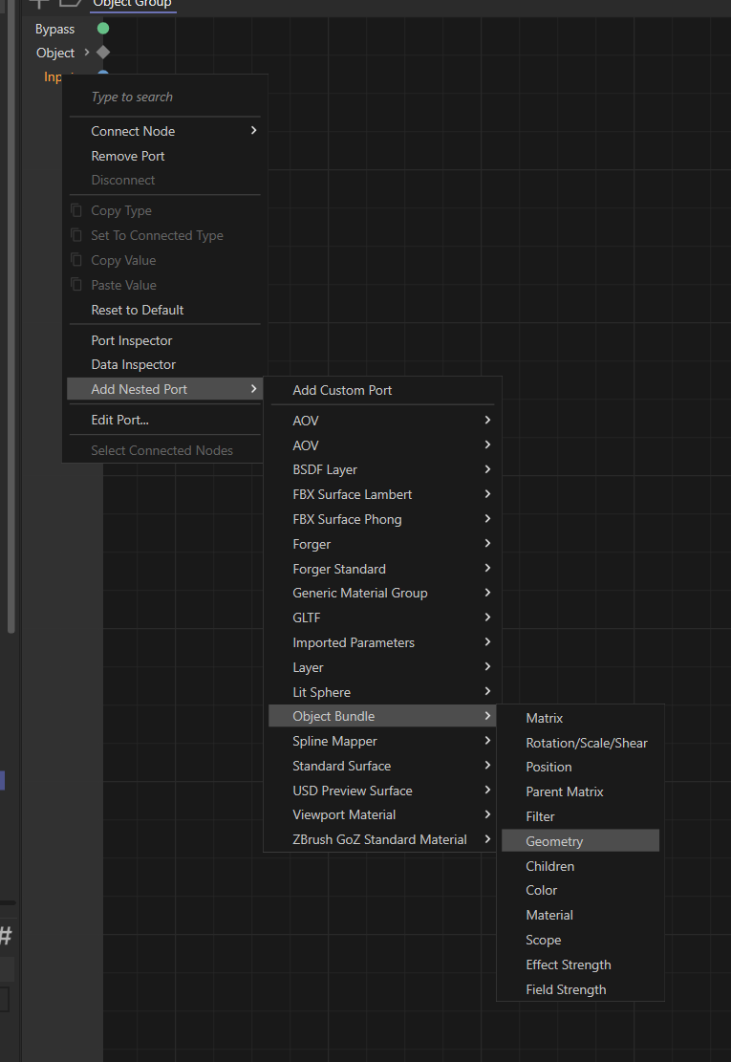This screenshot has width=731, height=1062.
Task: Click the plus icon above Bypass
Action: click(39, 3)
